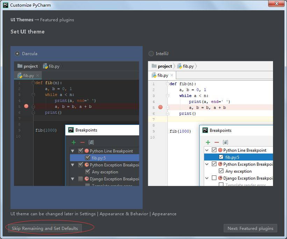Screen dimensions: 287x239
Task: Click the code fold arrow beside the while loop
Action: point(33,95)
